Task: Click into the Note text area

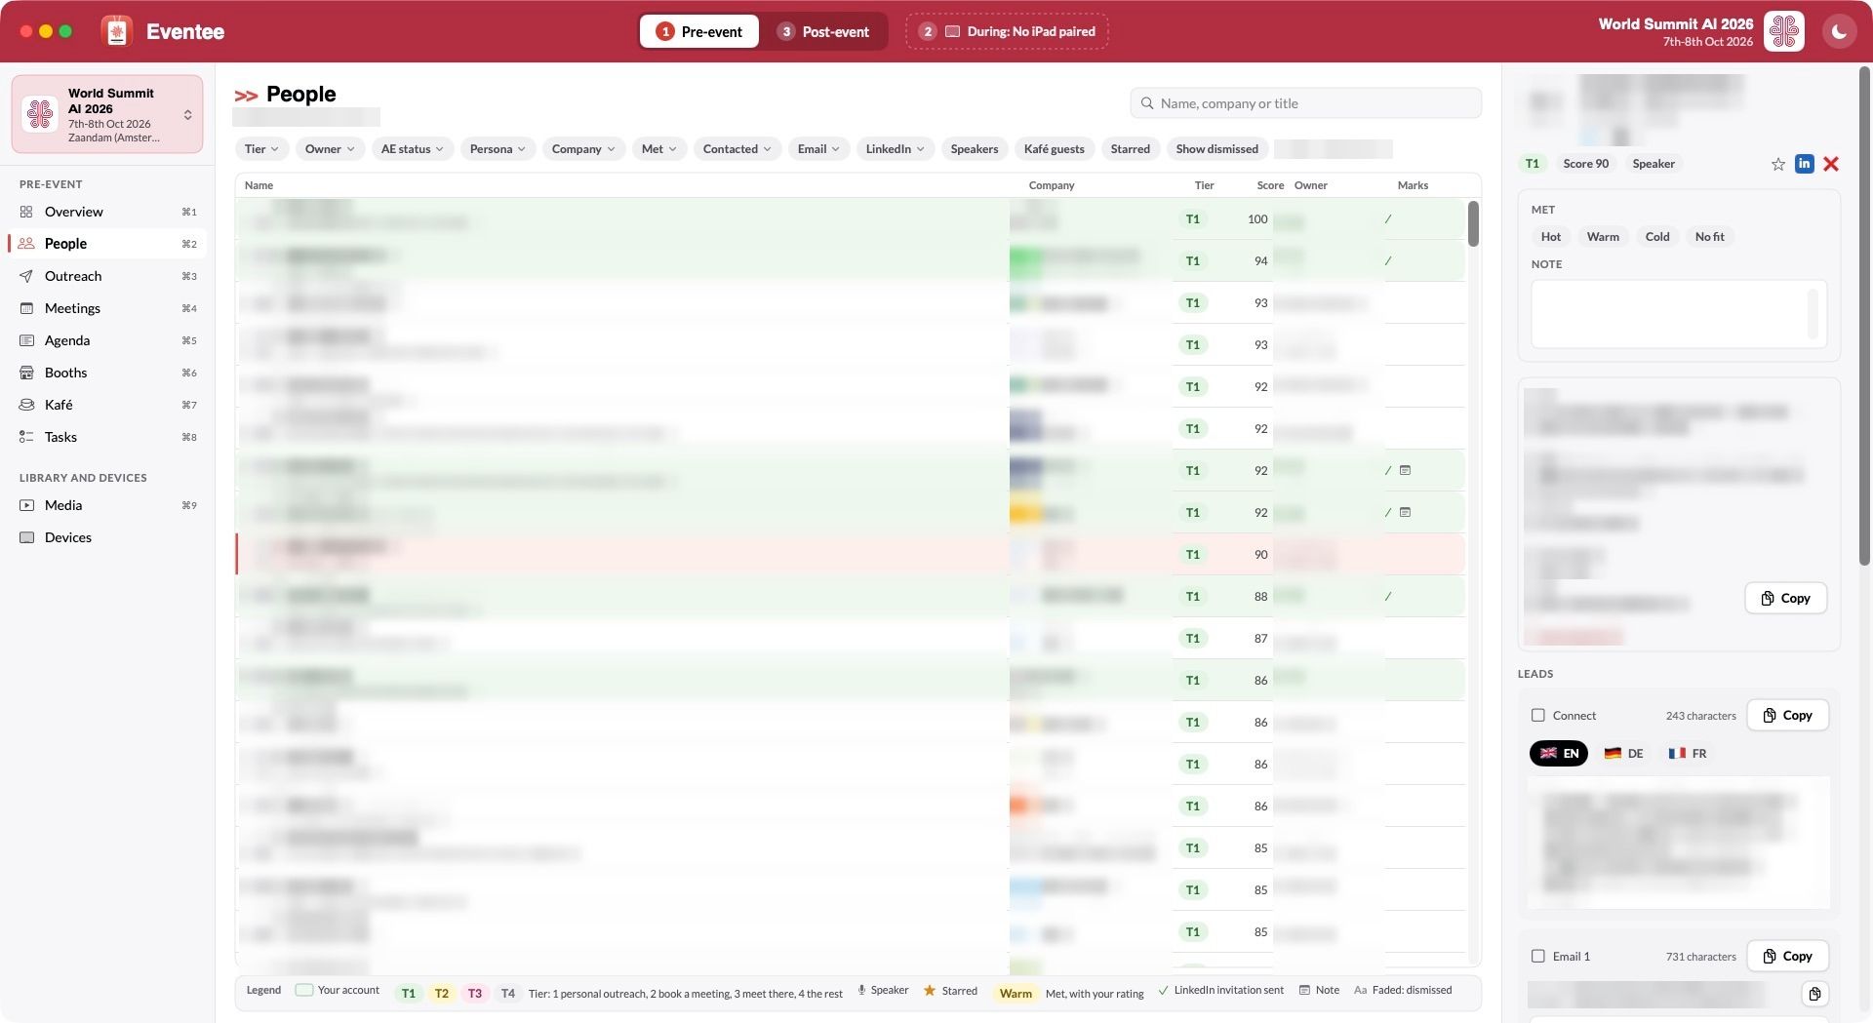Action: [x=1678, y=314]
